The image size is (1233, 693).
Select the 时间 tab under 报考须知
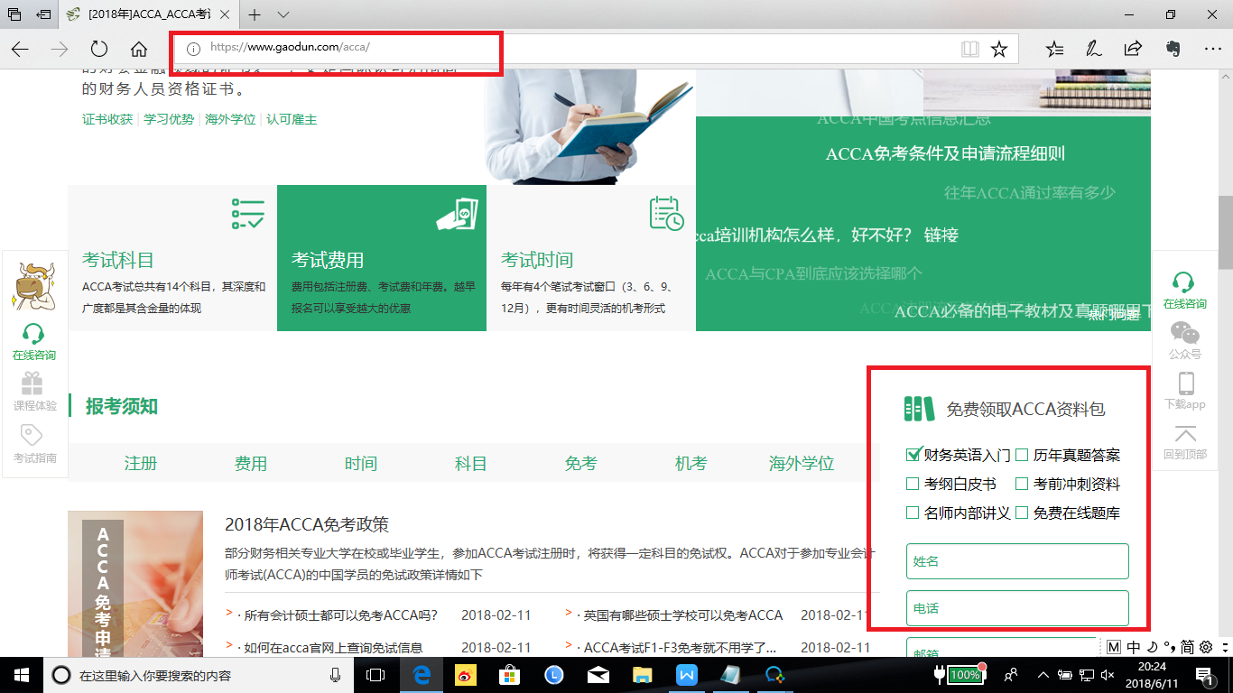pos(361,464)
